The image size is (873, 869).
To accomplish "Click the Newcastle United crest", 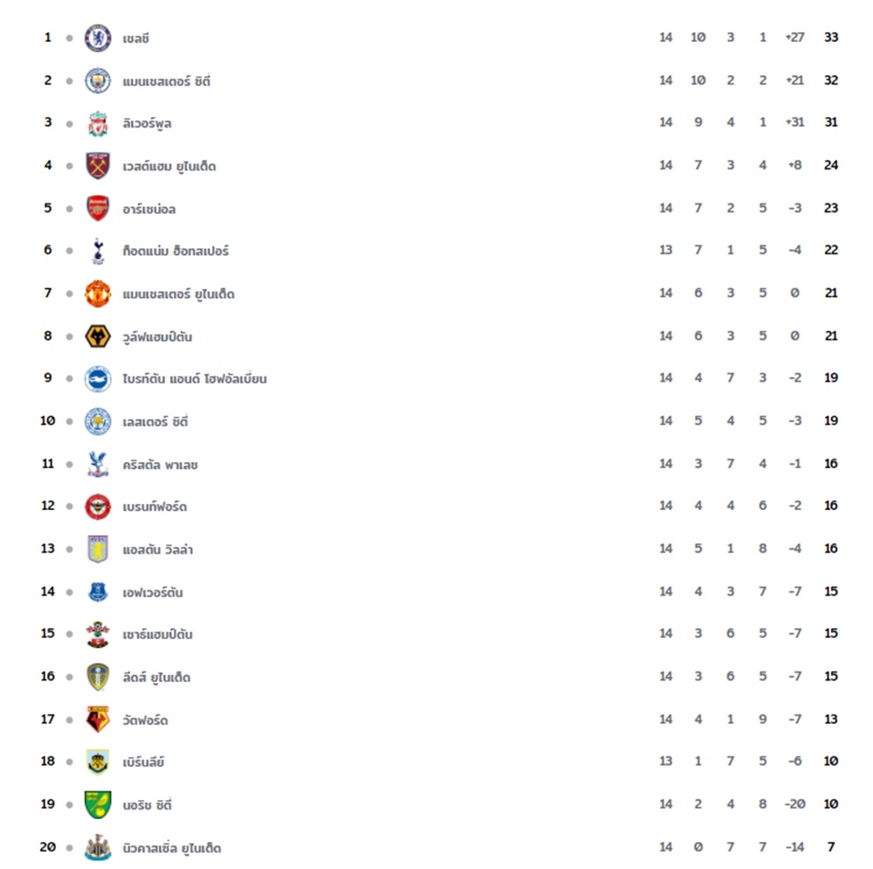I will (98, 847).
